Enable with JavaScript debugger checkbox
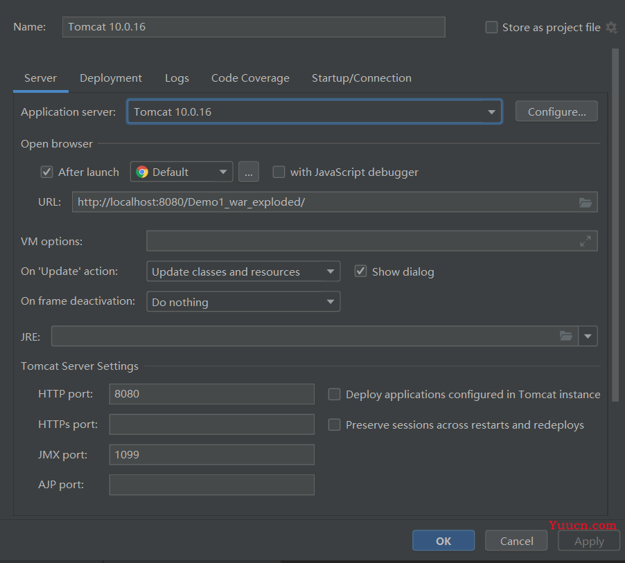 point(279,172)
